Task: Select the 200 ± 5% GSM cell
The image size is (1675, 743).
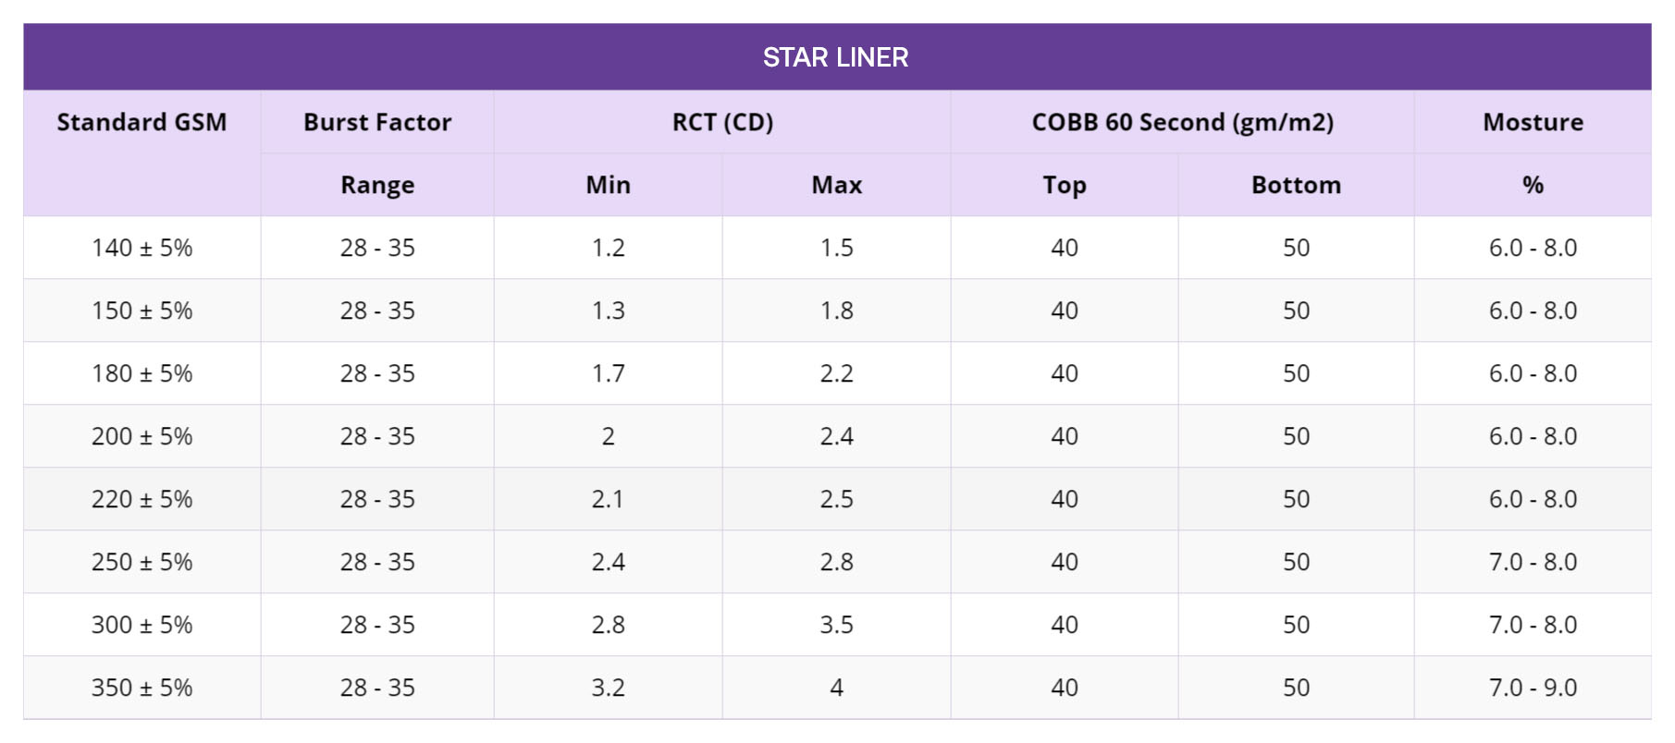Action: pos(142,436)
